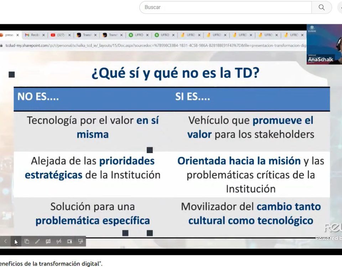Click the 'SI ES....' table column header

[192, 97]
